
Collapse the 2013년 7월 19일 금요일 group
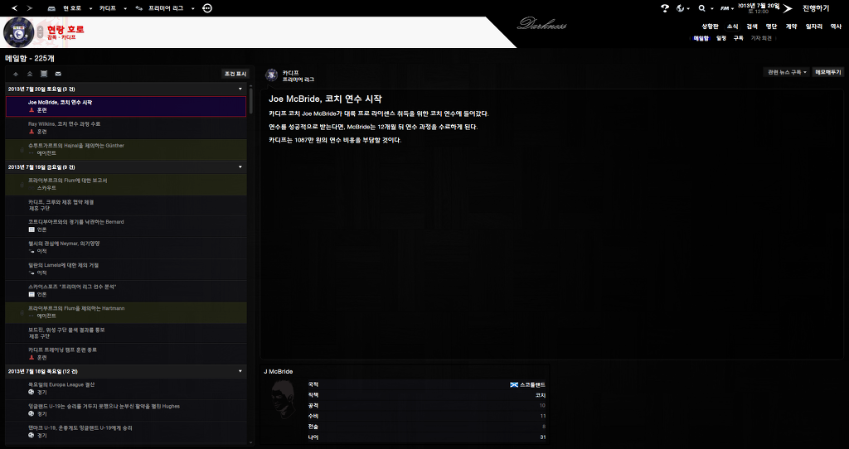(240, 167)
